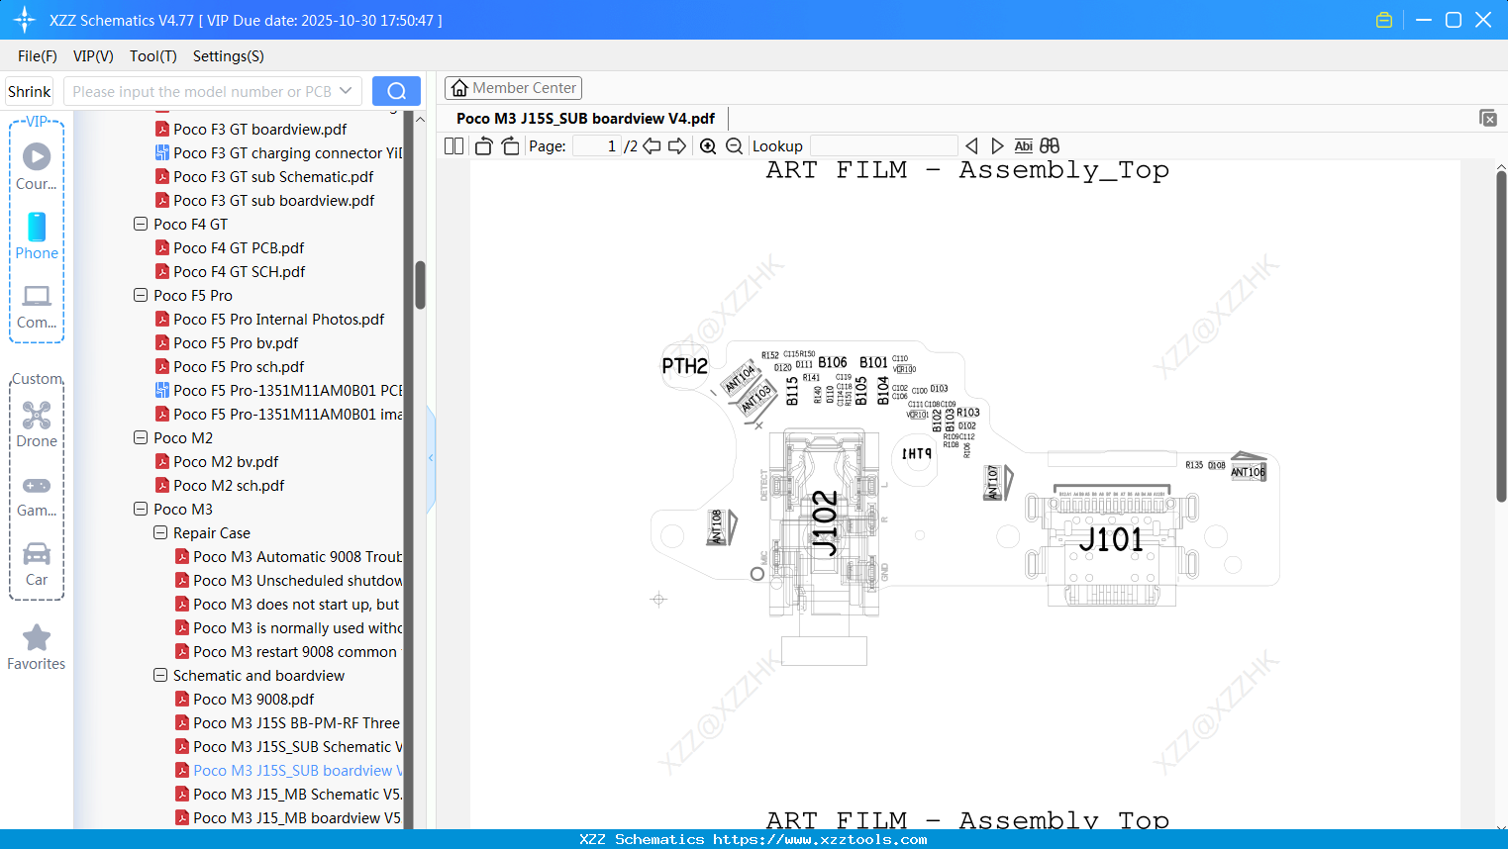
Task: Enable two-page layout view
Action: pyautogui.click(x=452, y=145)
